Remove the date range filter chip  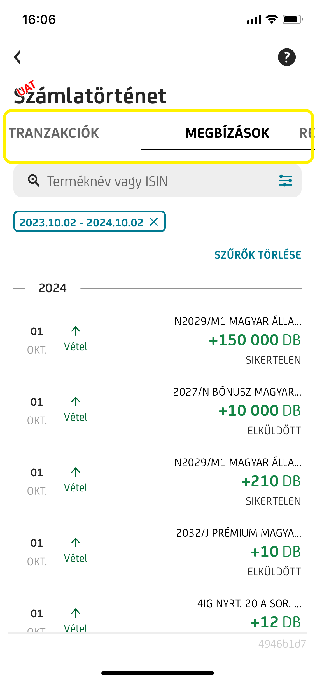[x=154, y=222]
